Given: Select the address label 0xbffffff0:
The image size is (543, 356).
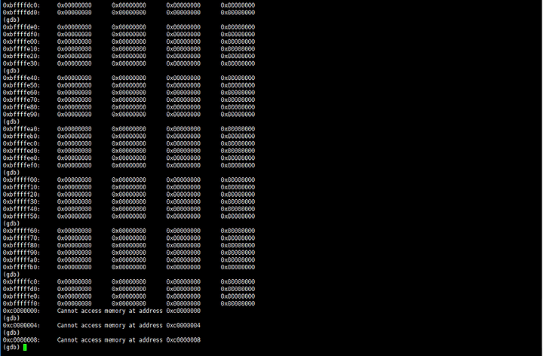Looking at the screenshot, I should [x=21, y=303].
